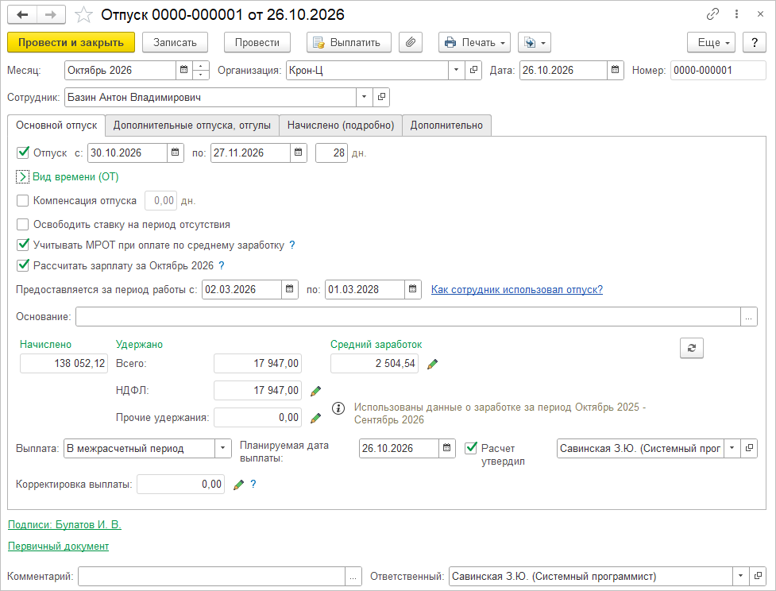Edit НДФЛ amount with pencil icon
Viewport: 776px width, 591px height.
tap(316, 392)
